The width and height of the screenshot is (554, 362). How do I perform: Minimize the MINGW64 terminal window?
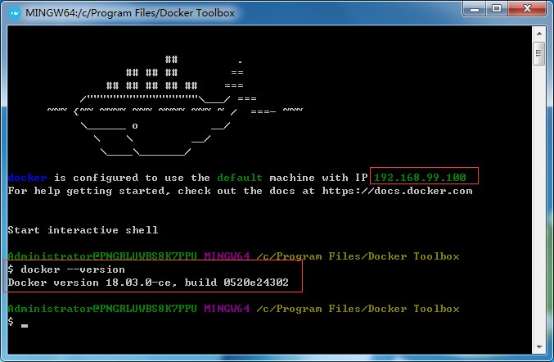pos(475,8)
